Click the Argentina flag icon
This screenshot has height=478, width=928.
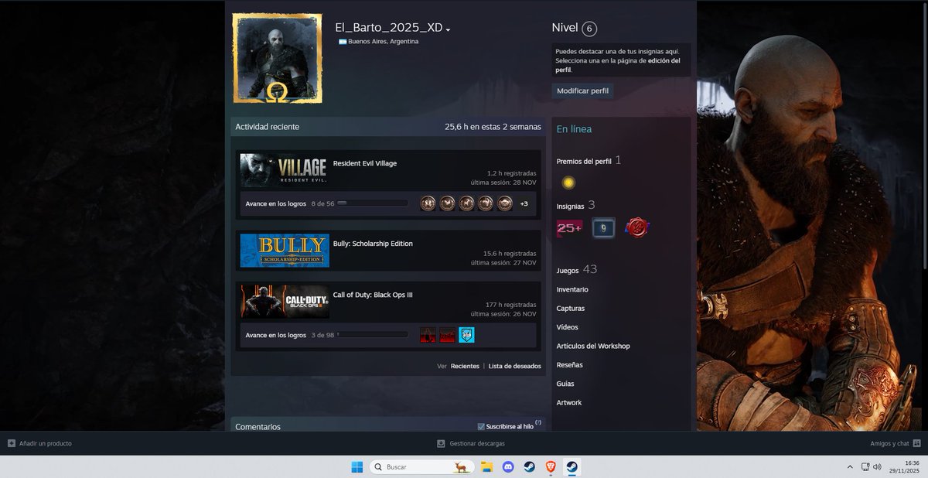click(342, 42)
